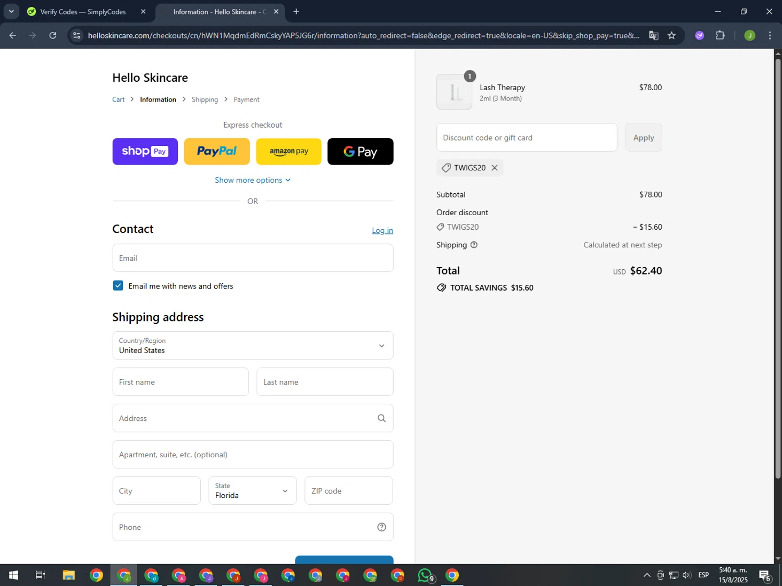Check out using Google Pay
The image size is (782, 586).
point(360,152)
